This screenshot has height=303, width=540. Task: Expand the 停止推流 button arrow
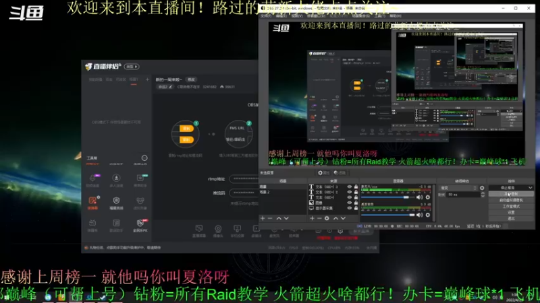[x=531, y=188]
